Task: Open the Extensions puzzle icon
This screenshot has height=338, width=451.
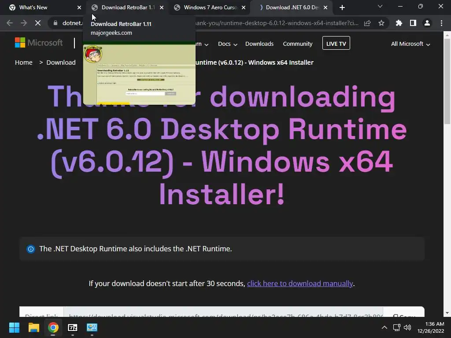Action: pyautogui.click(x=399, y=23)
